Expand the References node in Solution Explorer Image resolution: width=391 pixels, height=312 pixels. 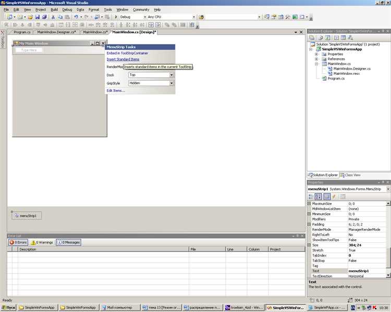pos(316,59)
